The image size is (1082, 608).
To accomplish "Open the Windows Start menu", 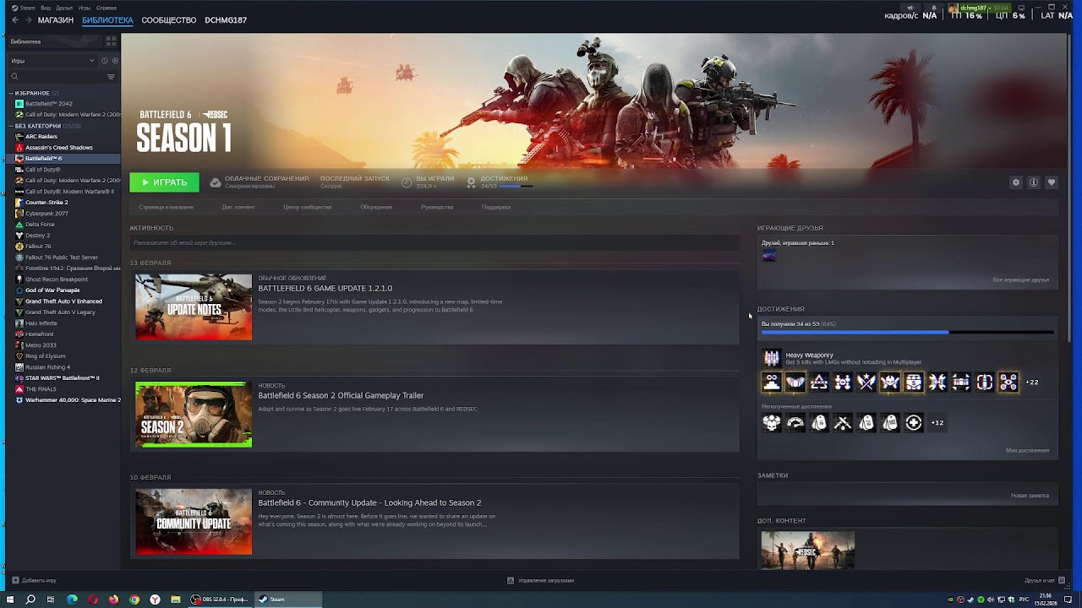I will coord(11,600).
